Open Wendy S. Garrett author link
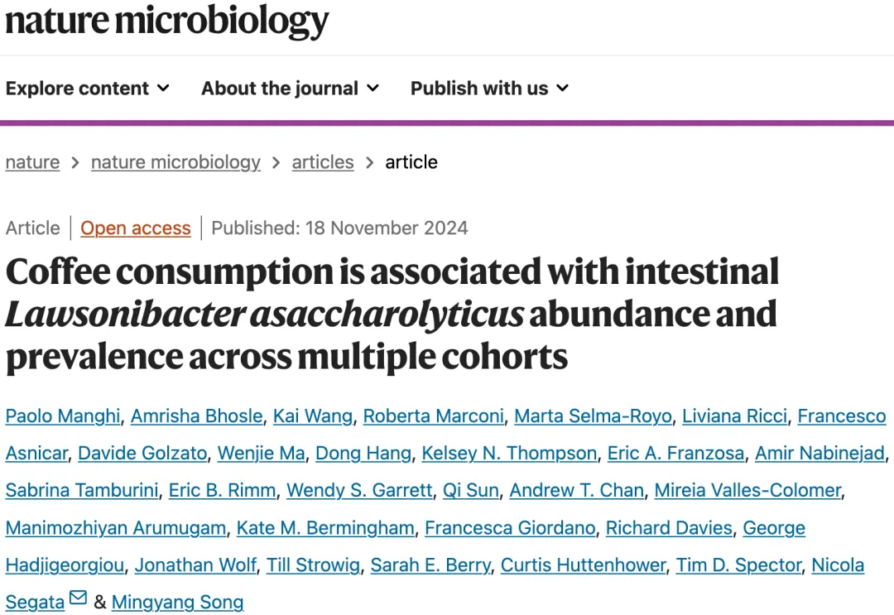 coord(359,490)
